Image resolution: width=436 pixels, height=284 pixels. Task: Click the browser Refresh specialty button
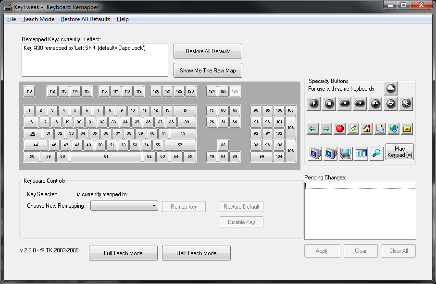tap(353, 129)
